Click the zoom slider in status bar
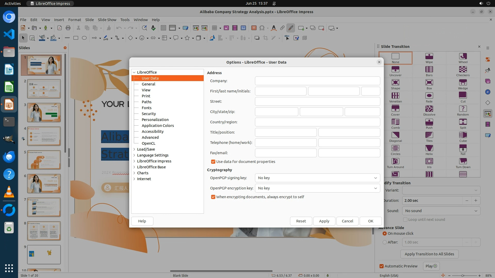This screenshot has height=278, width=495. pyautogui.click(x=463, y=275)
